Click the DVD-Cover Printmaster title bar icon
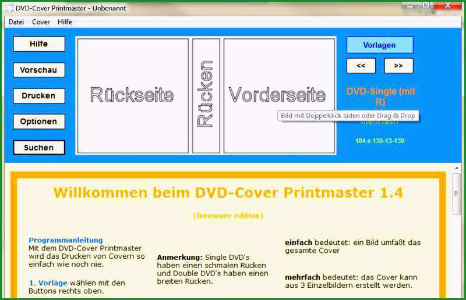 pos(9,8)
